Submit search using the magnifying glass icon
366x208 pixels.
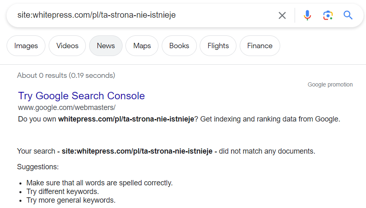tap(348, 15)
